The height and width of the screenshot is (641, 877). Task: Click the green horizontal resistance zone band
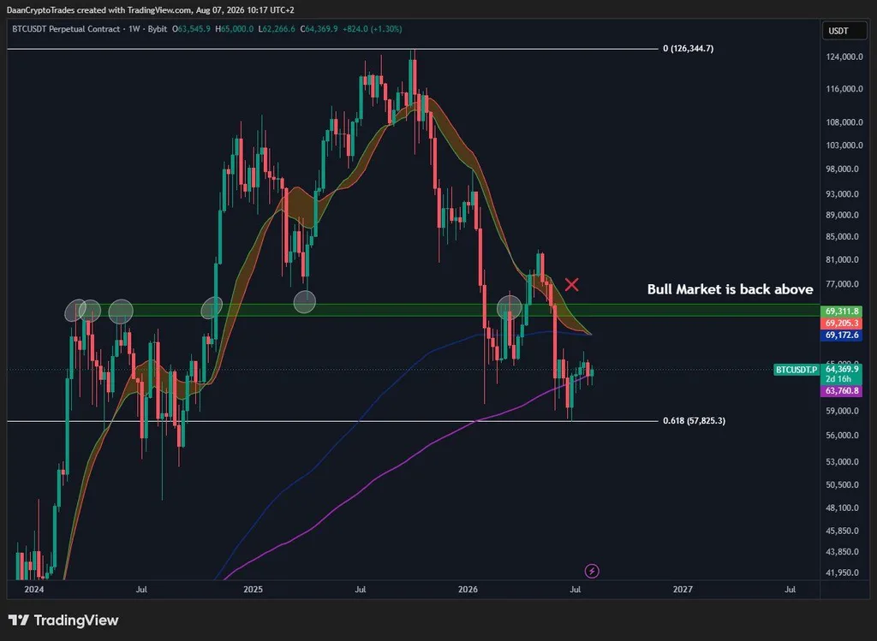414,310
